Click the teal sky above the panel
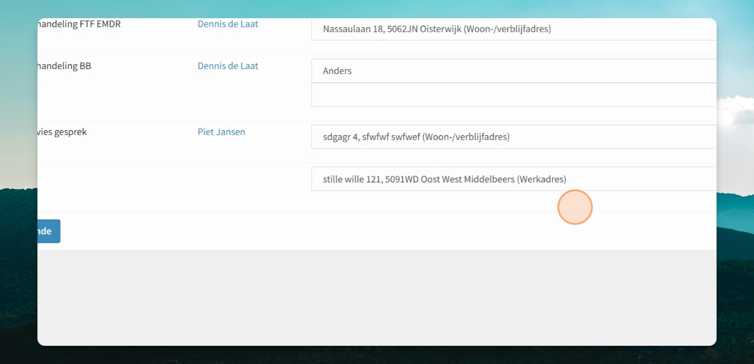 tap(377, 9)
